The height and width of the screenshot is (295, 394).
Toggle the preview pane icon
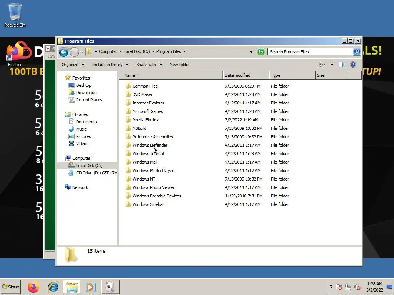(x=342, y=65)
